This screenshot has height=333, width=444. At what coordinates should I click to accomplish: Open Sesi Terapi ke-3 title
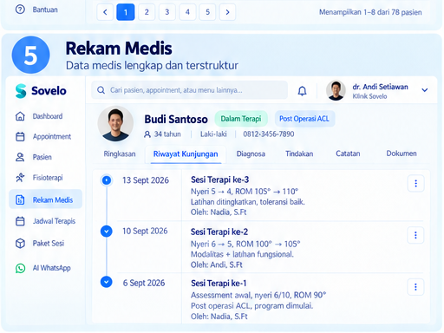click(x=219, y=180)
